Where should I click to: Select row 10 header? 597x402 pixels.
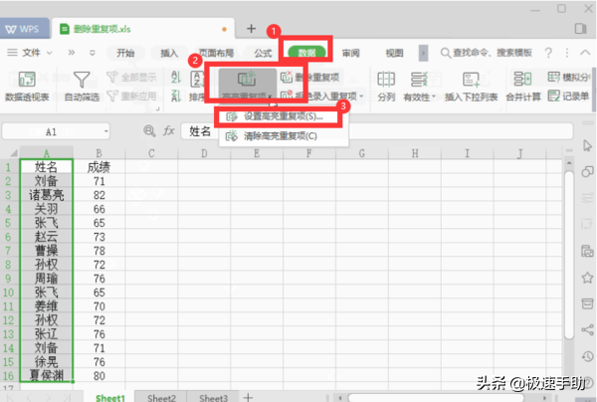(x=9, y=293)
